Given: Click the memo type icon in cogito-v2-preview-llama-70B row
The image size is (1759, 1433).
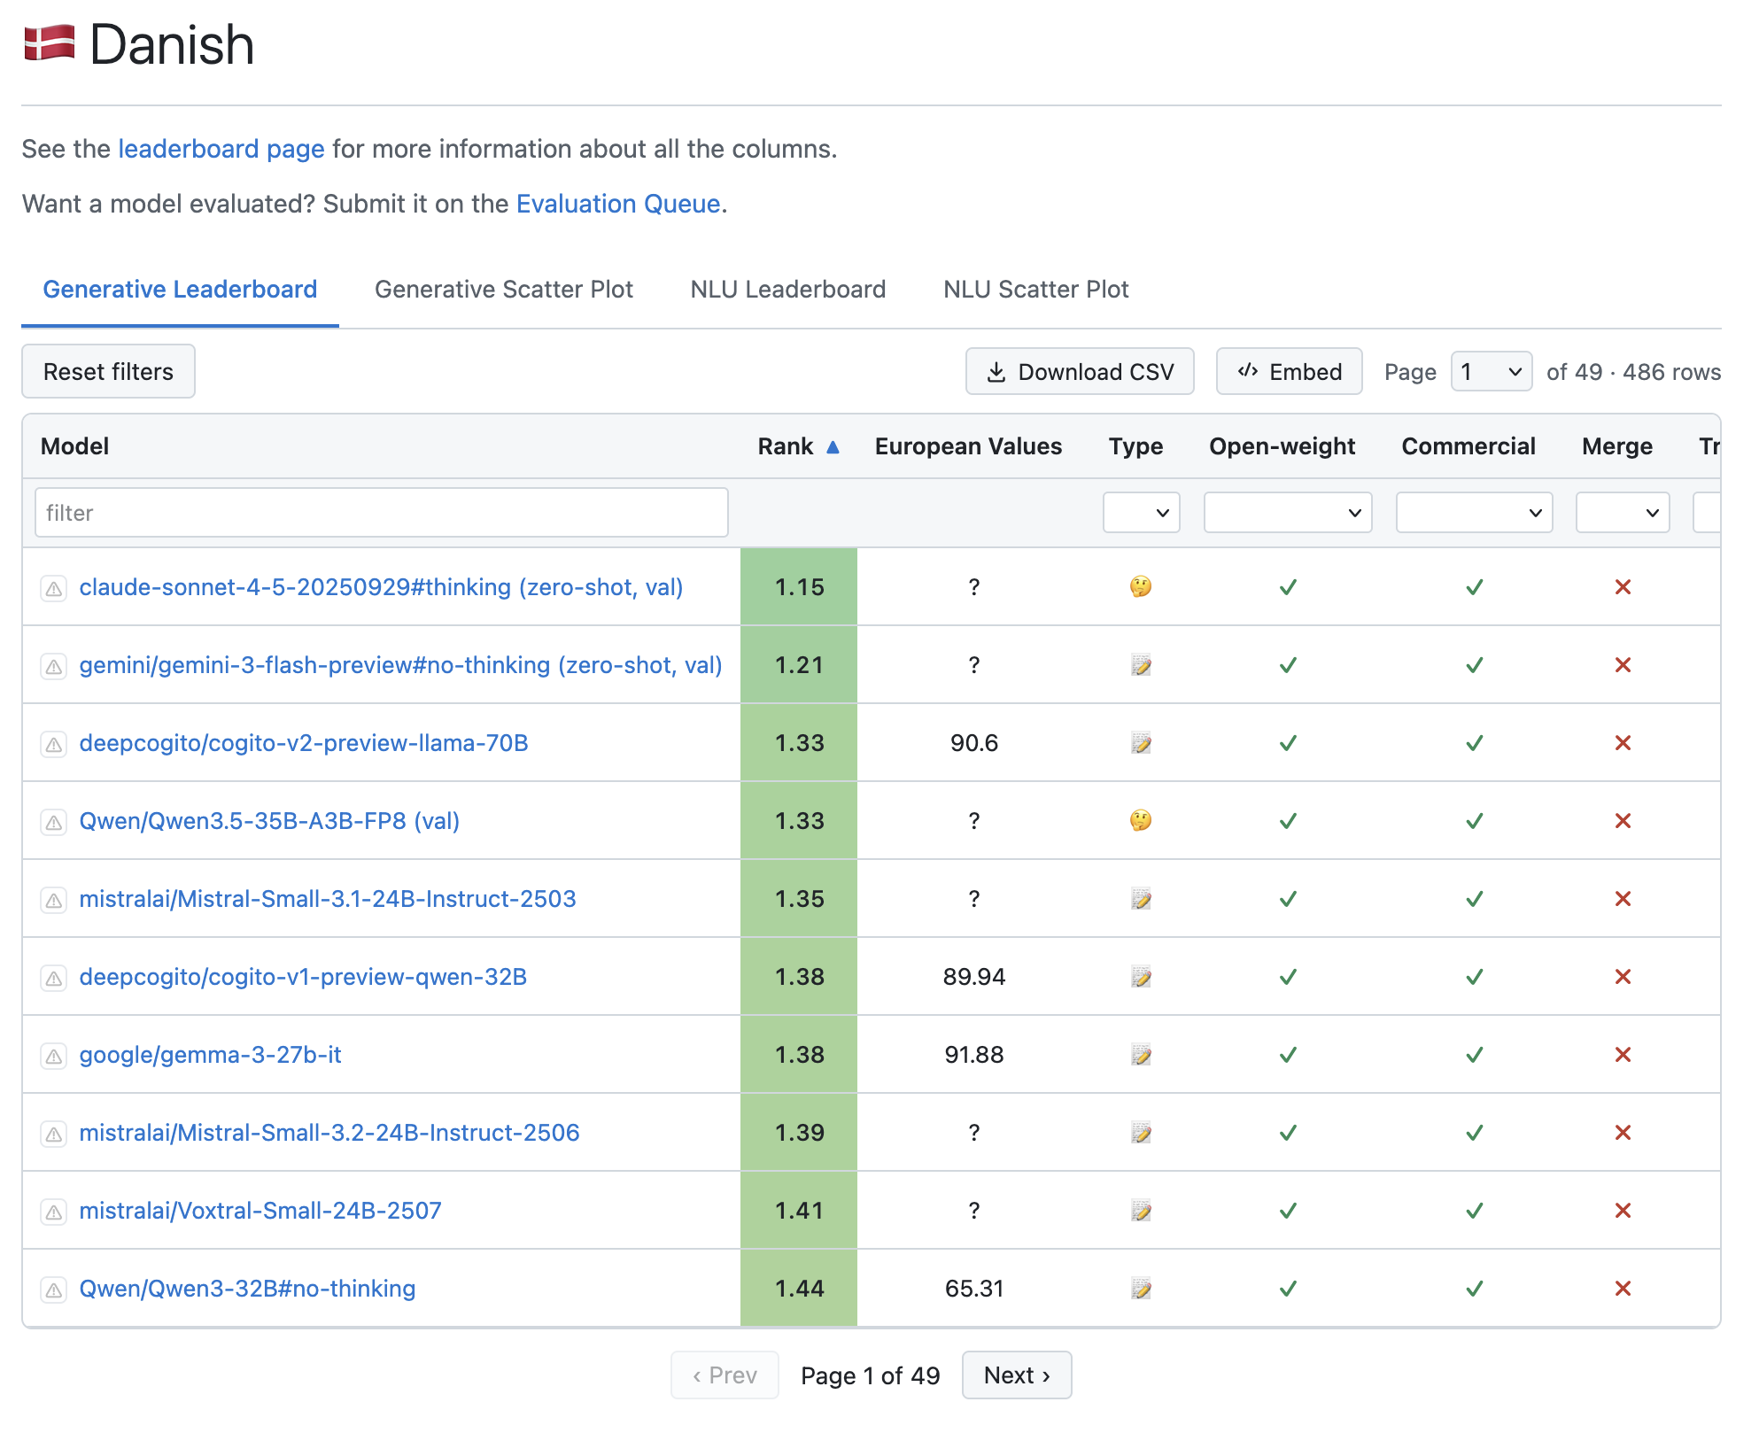Looking at the screenshot, I should point(1141,742).
